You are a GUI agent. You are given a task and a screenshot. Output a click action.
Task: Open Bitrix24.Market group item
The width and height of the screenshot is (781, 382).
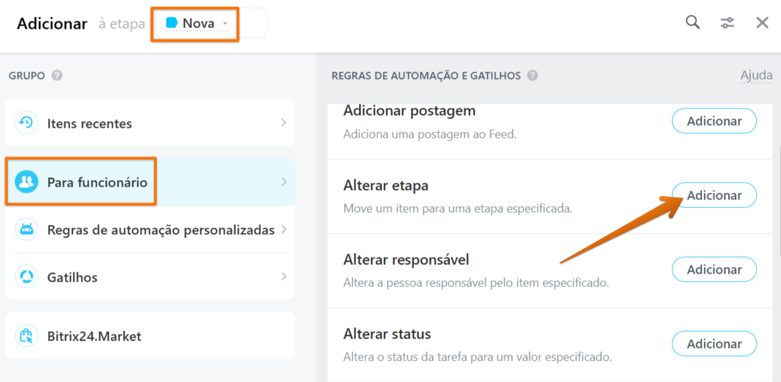(x=150, y=336)
